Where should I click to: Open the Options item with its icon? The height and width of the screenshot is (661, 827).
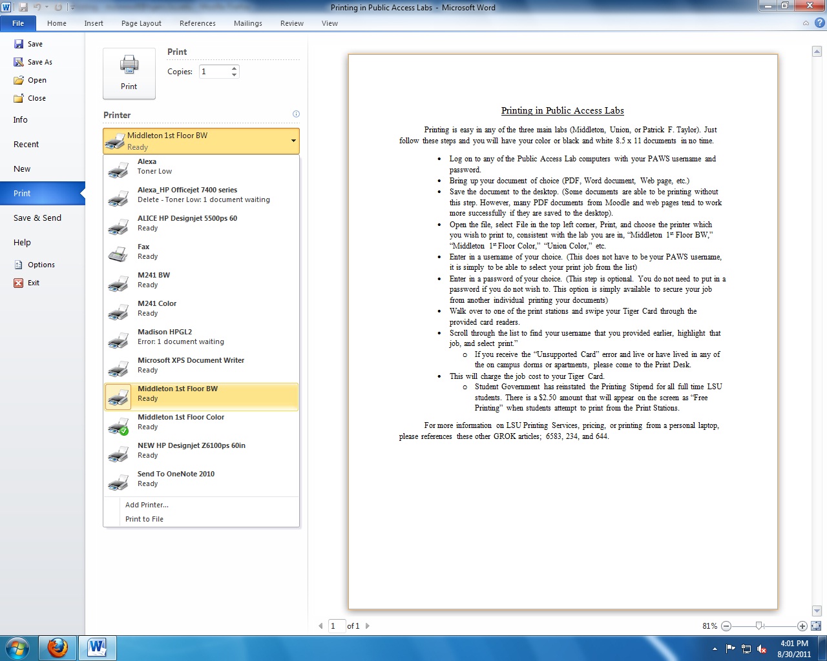35,265
